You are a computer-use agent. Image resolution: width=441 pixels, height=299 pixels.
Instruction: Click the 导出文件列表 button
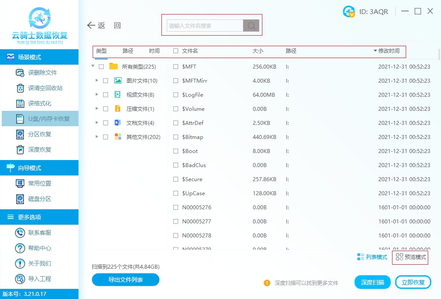tap(126, 280)
